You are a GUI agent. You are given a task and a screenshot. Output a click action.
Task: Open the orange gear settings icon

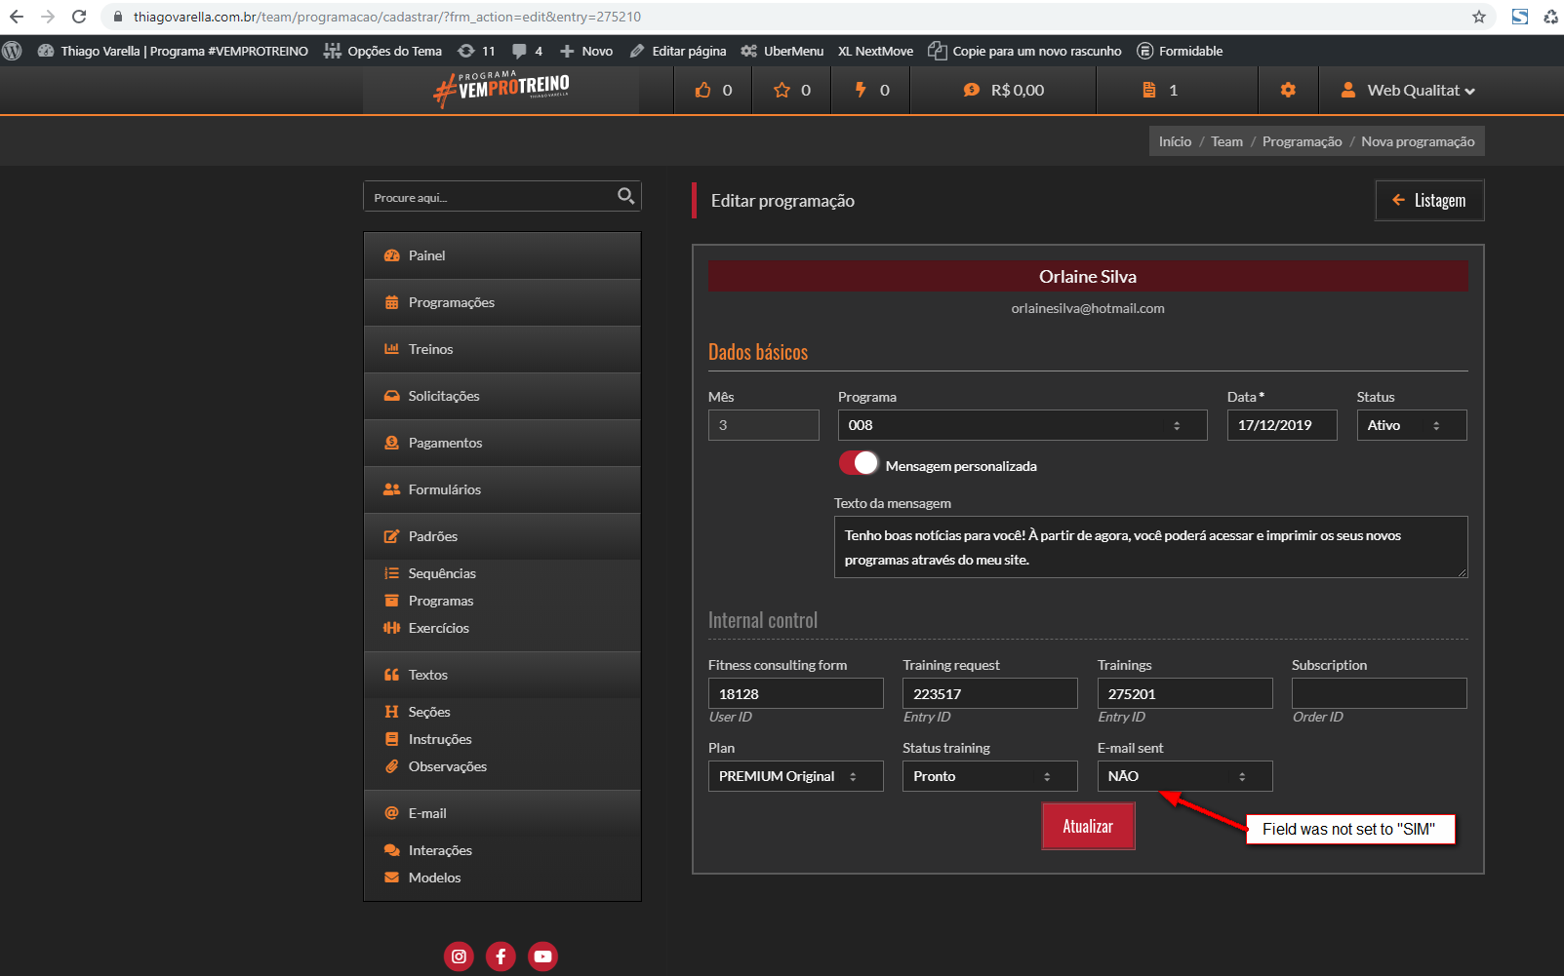click(x=1288, y=91)
